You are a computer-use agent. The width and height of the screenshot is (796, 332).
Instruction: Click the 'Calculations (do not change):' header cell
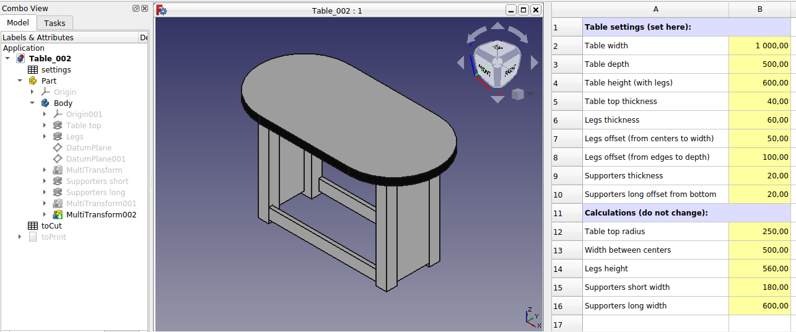(x=686, y=213)
